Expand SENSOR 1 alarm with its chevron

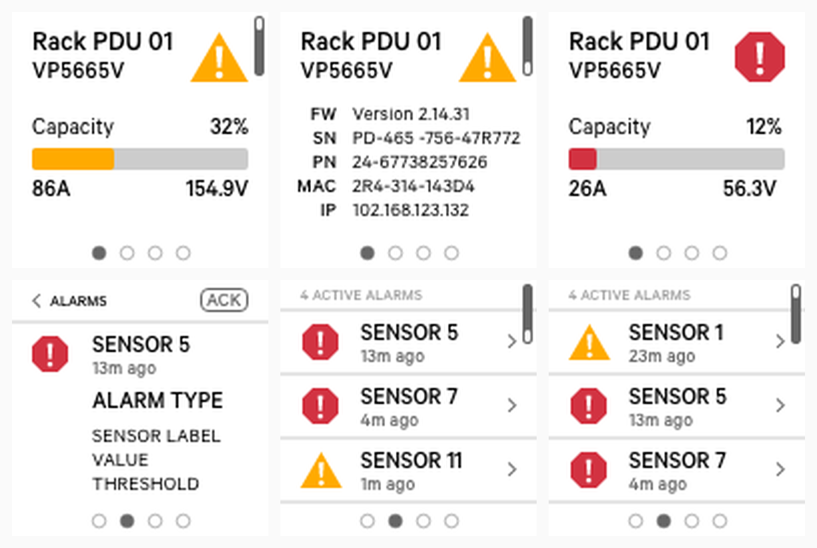click(780, 342)
